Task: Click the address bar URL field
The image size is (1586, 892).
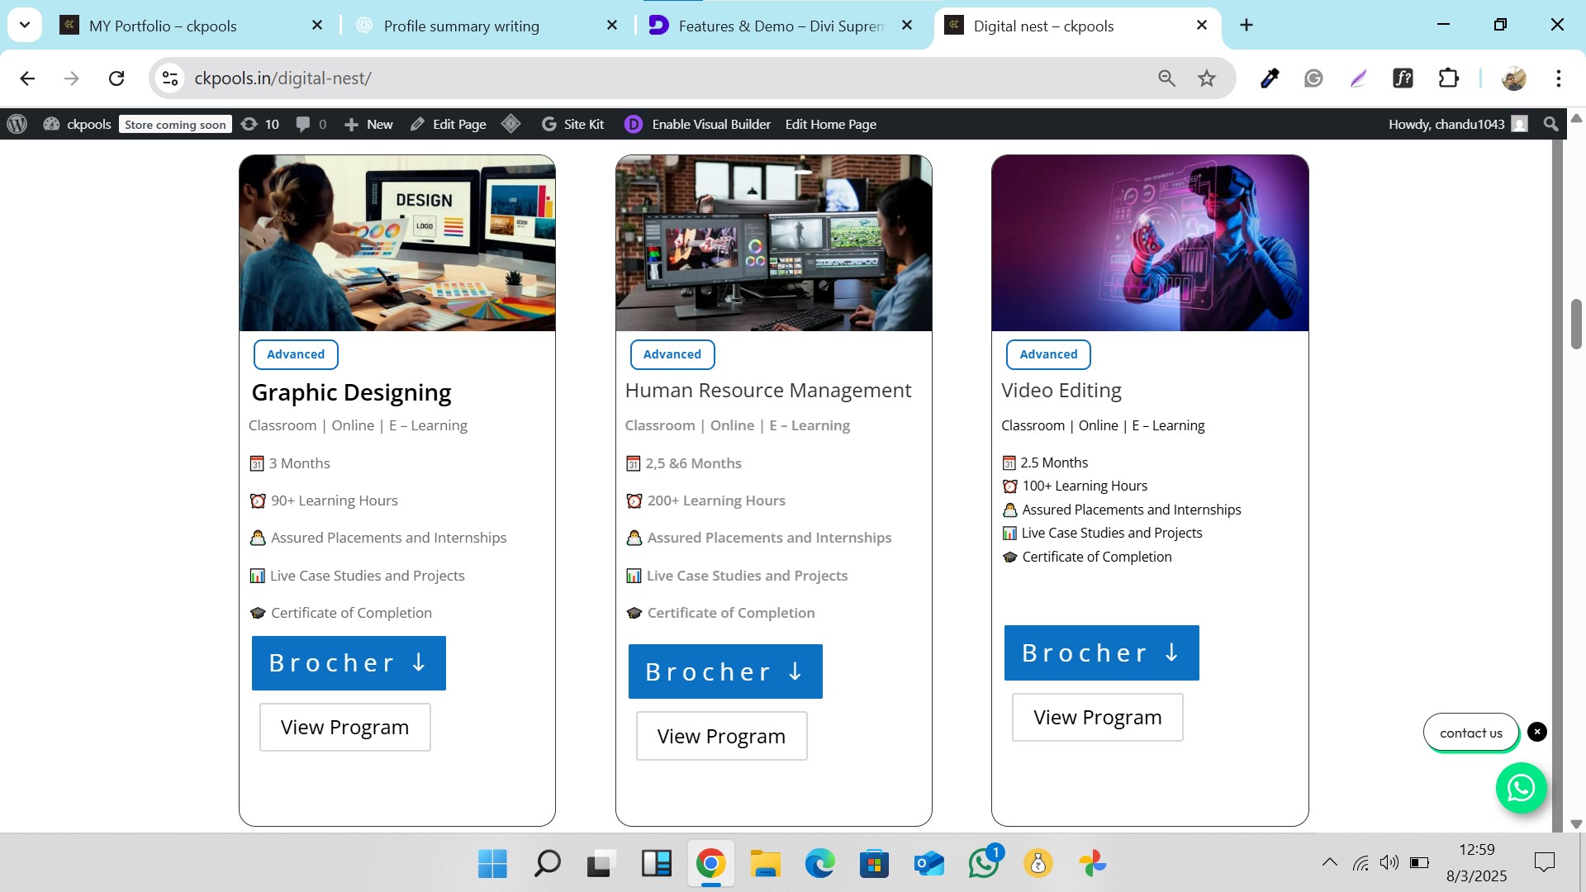Action: coord(661,78)
